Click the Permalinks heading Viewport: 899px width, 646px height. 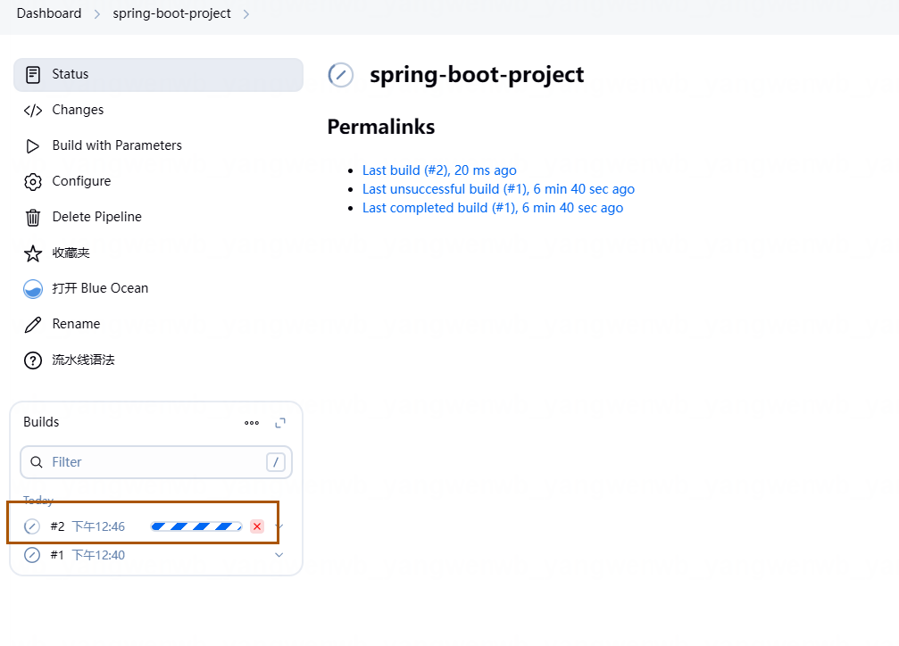[380, 127]
